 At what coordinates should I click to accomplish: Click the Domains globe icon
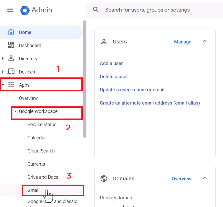click(104, 179)
